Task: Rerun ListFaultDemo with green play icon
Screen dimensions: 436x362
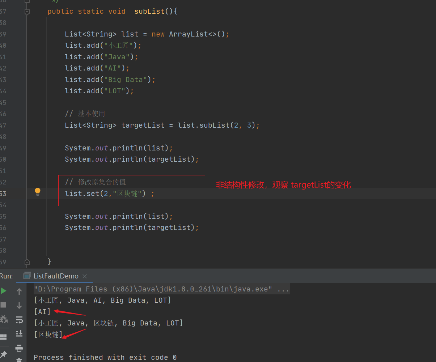Action: point(3,291)
